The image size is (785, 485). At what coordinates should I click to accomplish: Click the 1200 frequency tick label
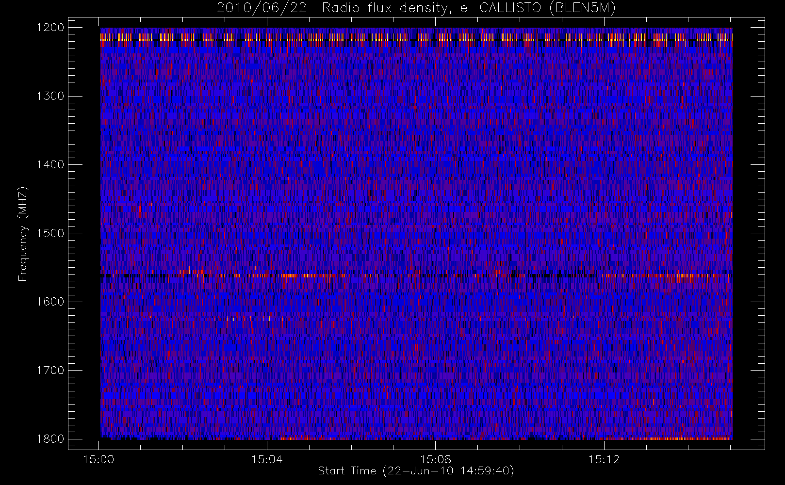[50, 28]
